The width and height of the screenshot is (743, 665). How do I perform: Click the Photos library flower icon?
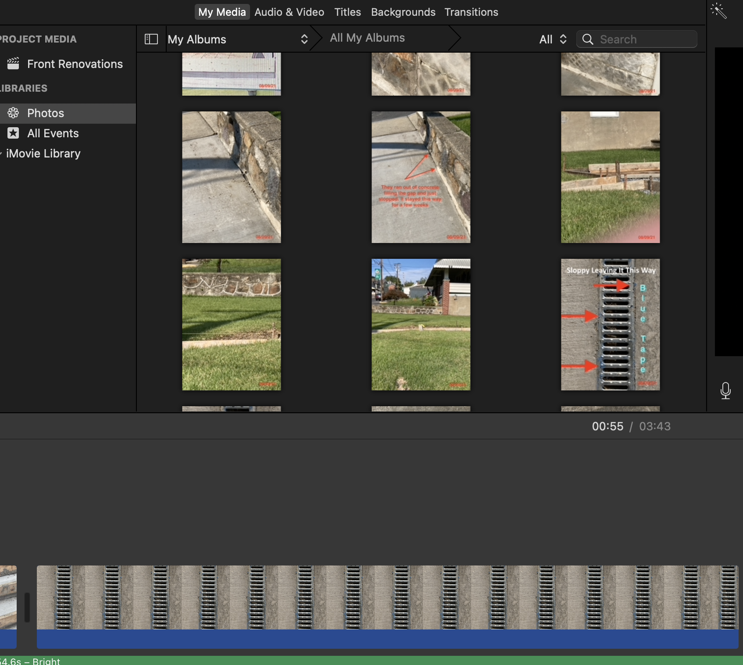(13, 113)
